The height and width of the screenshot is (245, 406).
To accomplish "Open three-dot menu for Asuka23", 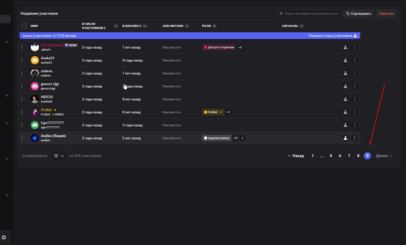I will (355, 60).
